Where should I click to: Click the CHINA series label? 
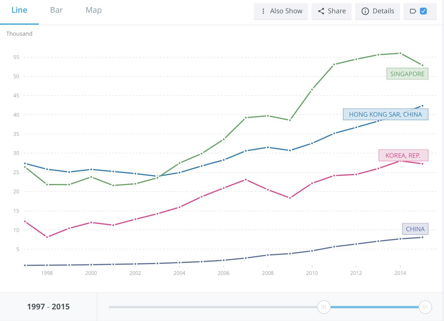pyautogui.click(x=415, y=229)
